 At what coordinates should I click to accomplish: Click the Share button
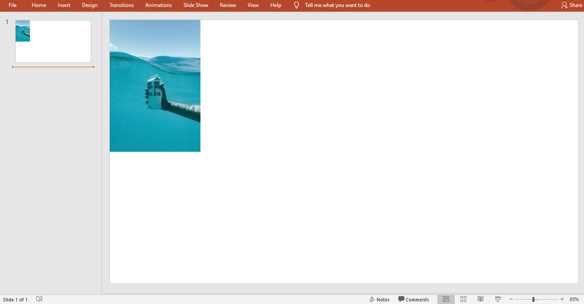tap(571, 5)
